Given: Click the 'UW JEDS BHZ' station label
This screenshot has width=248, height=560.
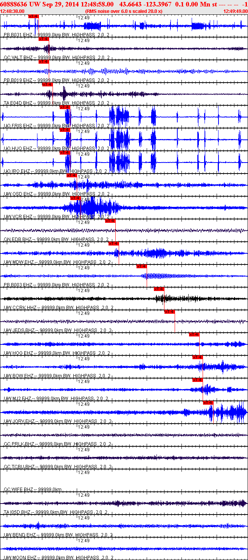Looking at the screenshot, I should (x=20, y=330).
